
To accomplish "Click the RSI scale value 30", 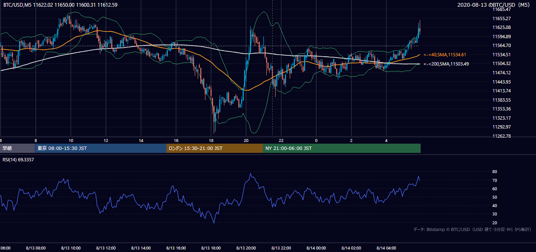I will [494, 214].
